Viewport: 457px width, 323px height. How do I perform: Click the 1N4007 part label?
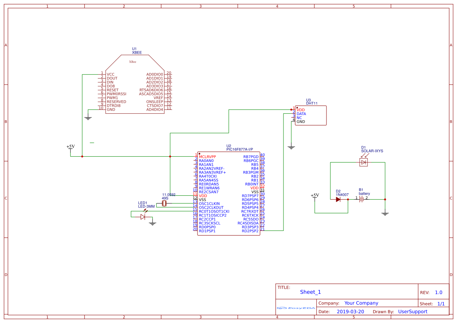pyautogui.click(x=342, y=195)
